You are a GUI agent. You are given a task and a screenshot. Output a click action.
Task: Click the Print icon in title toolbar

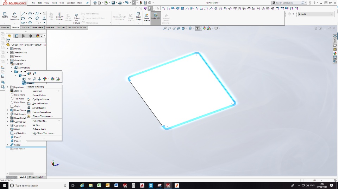coord(120,3)
